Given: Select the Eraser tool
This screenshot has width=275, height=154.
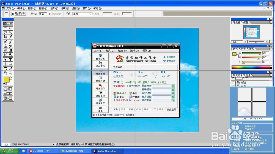Looking at the screenshot, I should (x=5, y=50).
